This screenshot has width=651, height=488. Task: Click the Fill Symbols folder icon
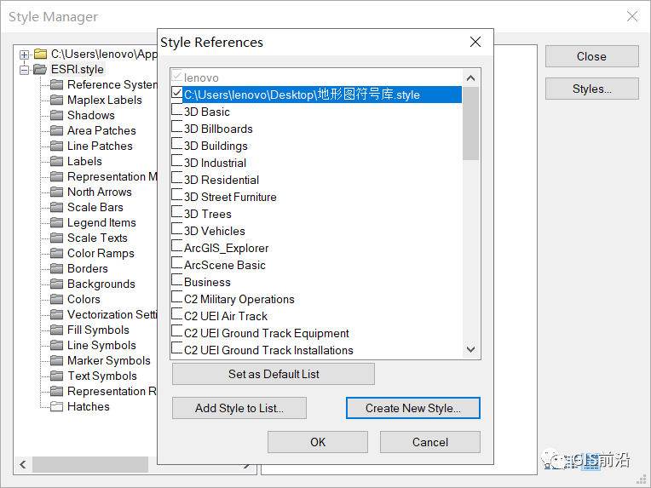57,330
